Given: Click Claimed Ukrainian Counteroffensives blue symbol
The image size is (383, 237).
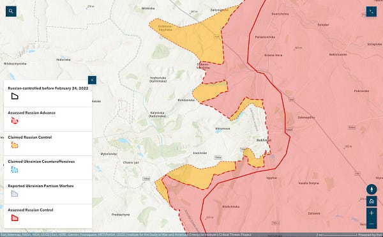Looking at the screenshot, I should 15,169.
